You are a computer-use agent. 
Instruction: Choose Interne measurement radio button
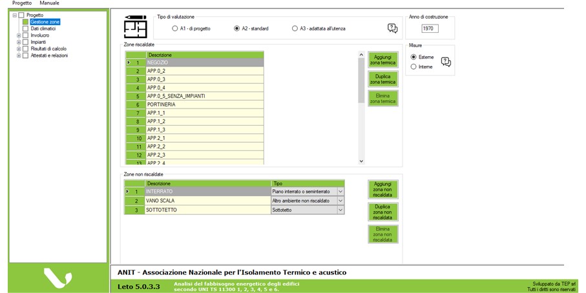click(x=413, y=66)
